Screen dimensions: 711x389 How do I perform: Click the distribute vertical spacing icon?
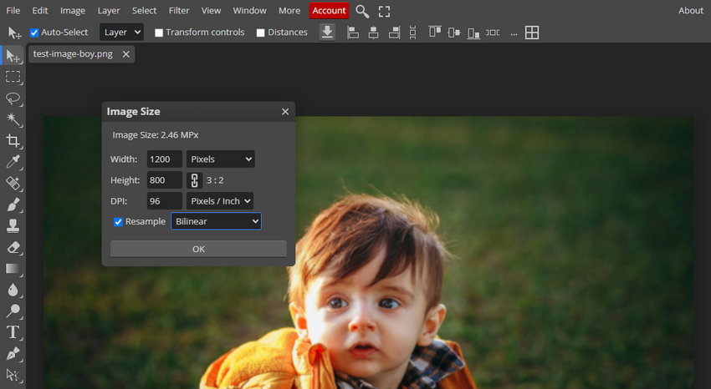(x=412, y=33)
